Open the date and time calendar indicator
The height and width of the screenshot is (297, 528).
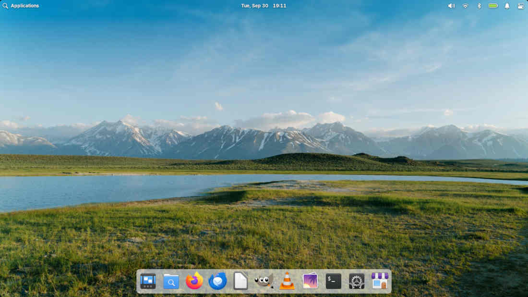264,6
